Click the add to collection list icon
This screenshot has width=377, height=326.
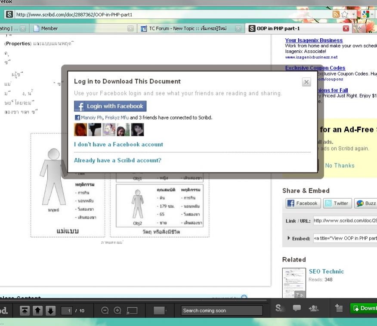(x=339, y=308)
